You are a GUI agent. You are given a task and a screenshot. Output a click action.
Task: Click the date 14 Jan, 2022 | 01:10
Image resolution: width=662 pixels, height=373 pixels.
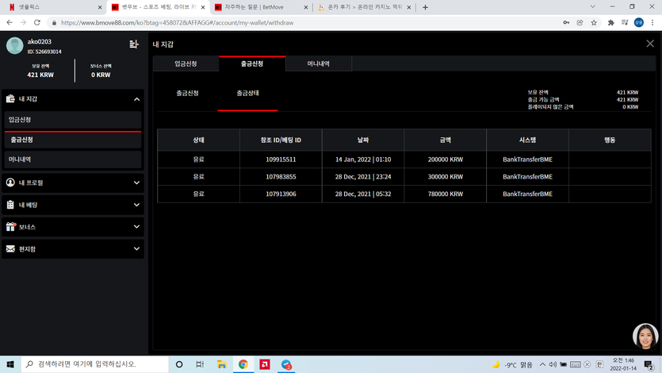[x=363, y=160]
